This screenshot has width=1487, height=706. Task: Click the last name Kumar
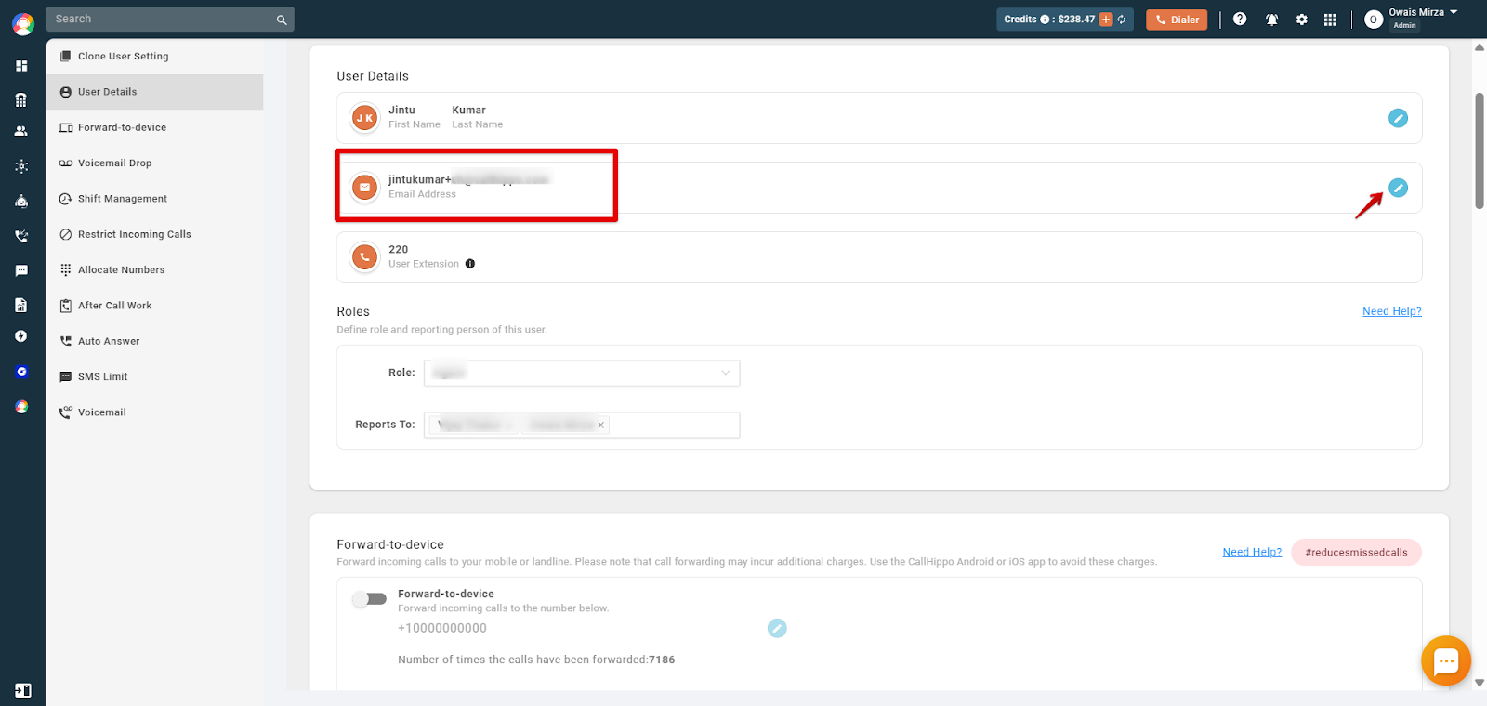469,111
